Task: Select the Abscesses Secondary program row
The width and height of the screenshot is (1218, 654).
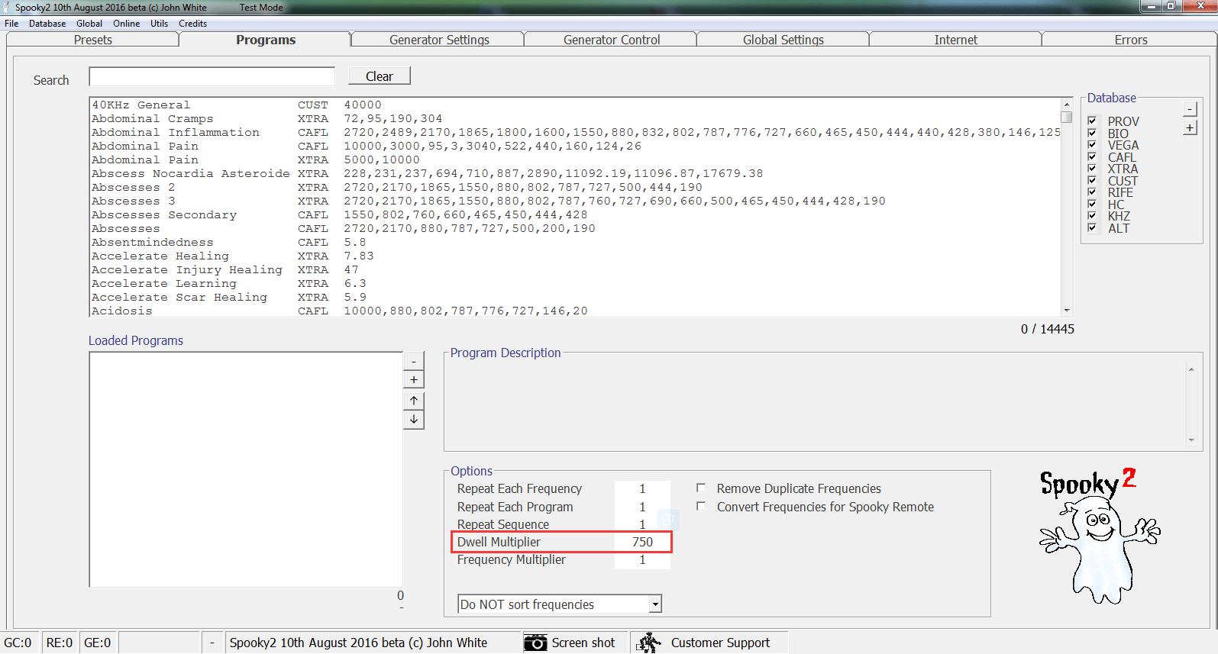Action: 576,214
